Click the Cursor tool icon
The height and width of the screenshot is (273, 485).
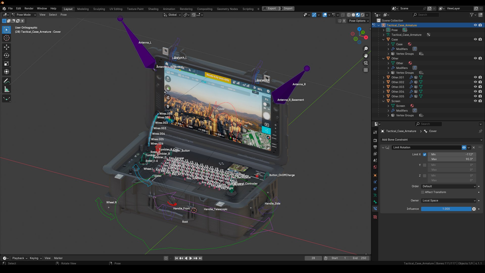[x=7, y=38]
